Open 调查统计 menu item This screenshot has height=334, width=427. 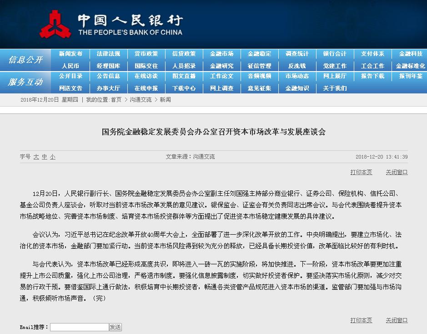297,54
